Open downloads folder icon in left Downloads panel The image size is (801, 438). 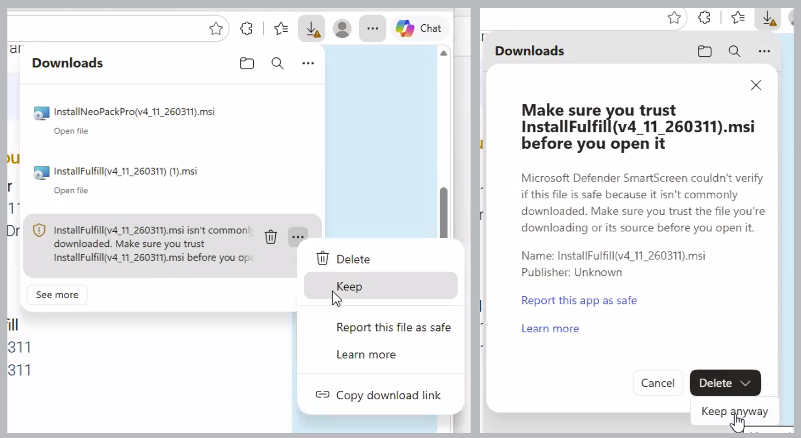tap(247, 63)
